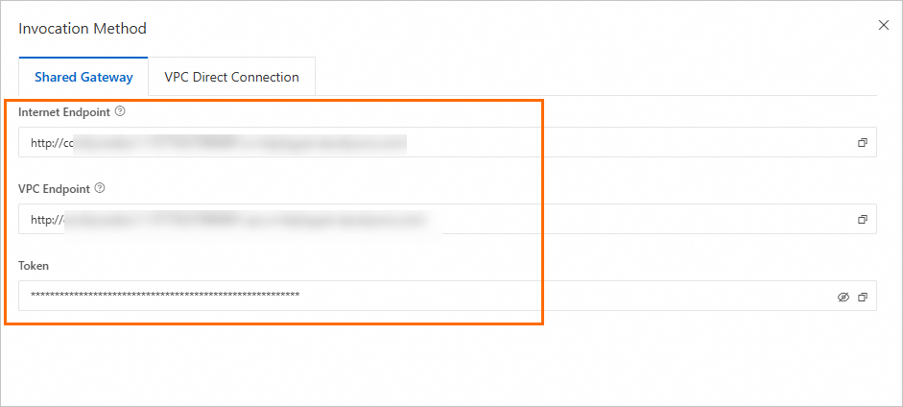Click the Token label text
Screen dimensions: 903x407
34,265
